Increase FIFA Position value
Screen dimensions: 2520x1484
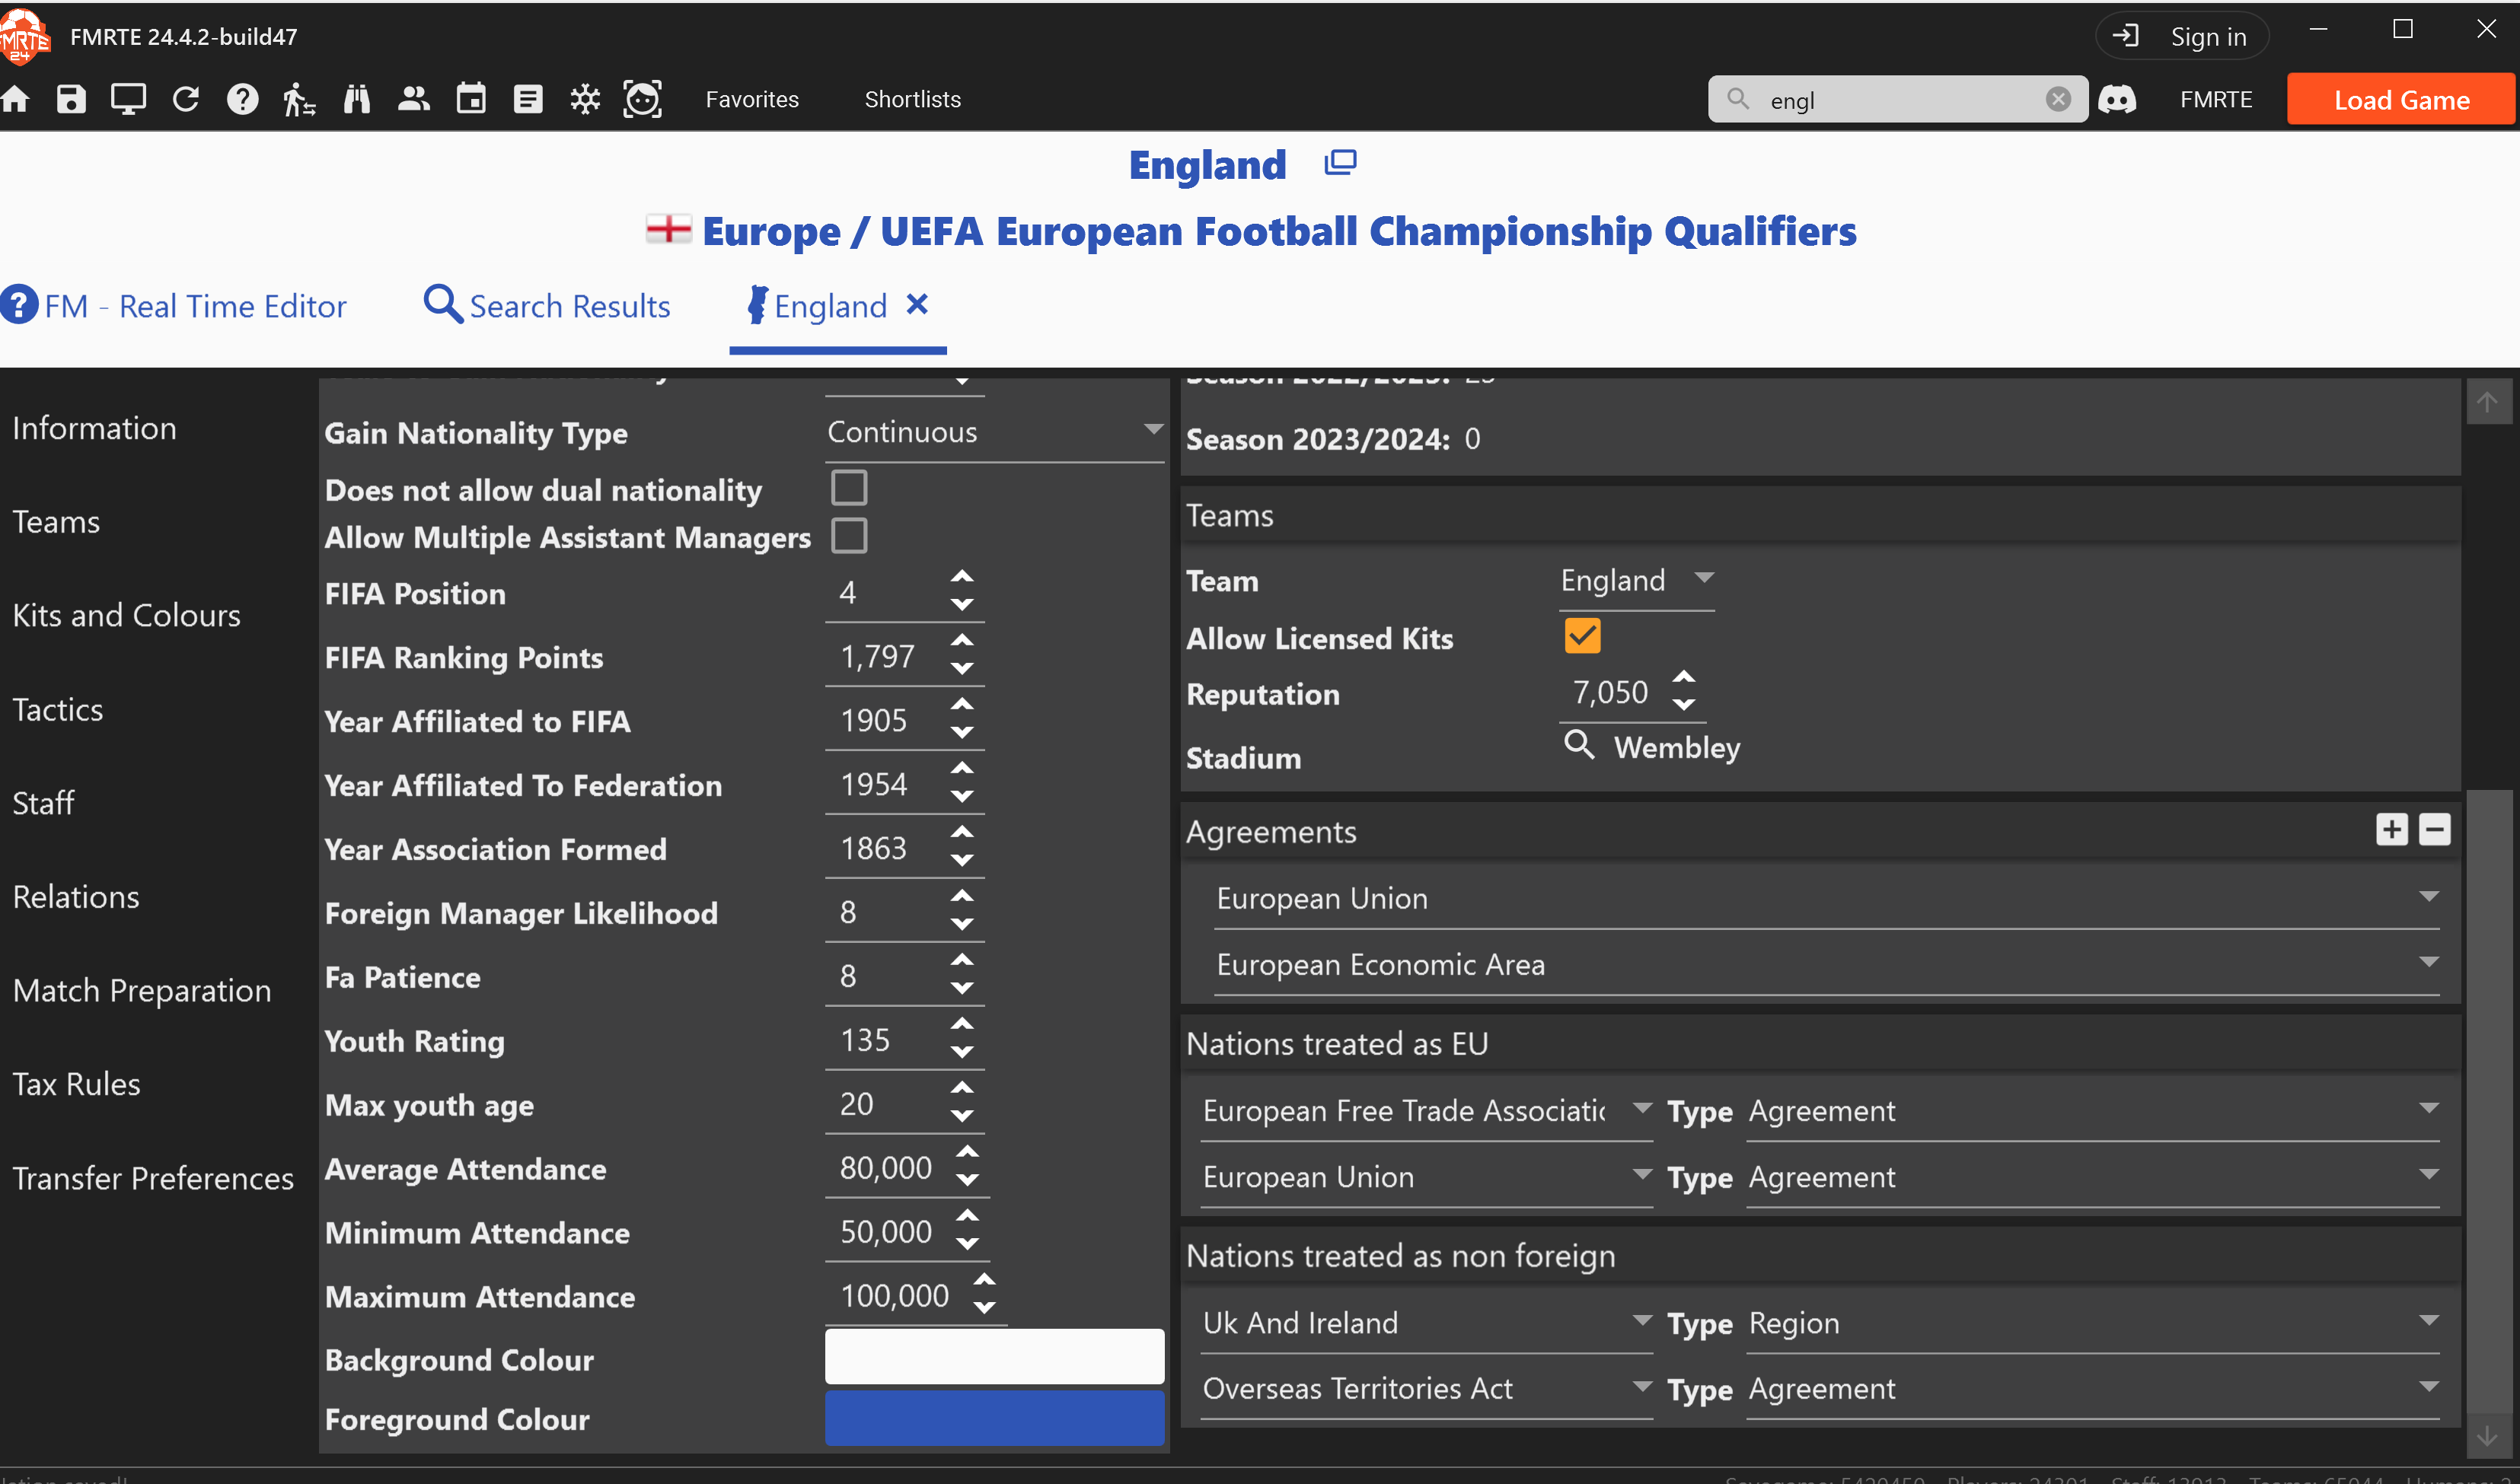click(x=962, y=577)
